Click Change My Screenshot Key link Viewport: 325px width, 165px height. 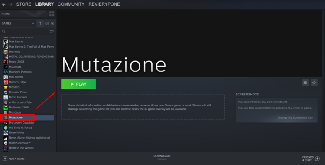[295, 118]
